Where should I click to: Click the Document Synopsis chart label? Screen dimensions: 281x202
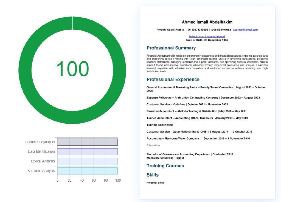[x=40, y=142]
